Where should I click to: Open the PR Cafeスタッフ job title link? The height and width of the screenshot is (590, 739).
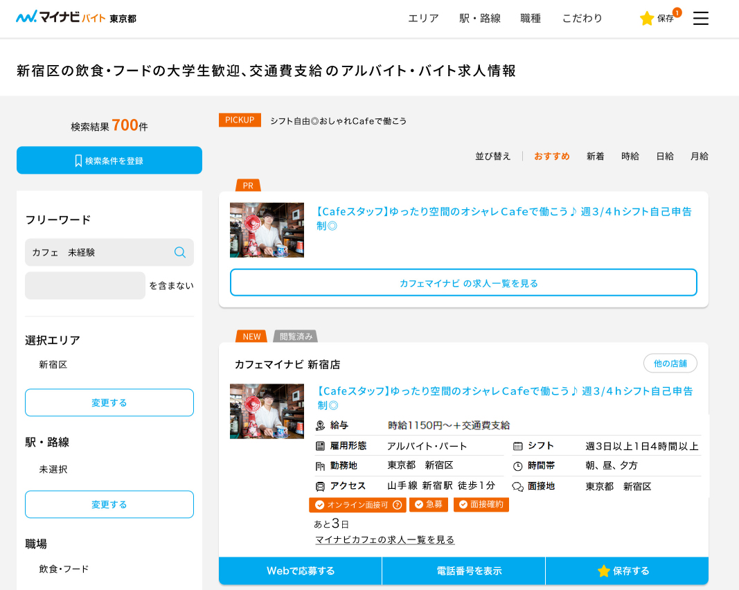tap(503, 218)
